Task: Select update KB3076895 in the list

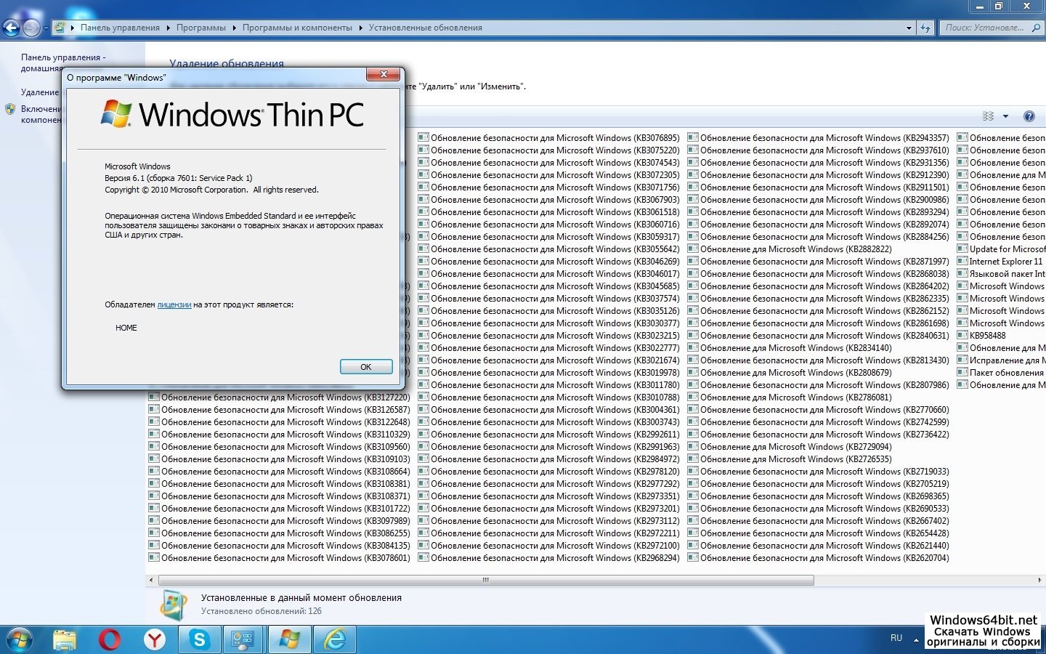Action: (x=555, y=138)
